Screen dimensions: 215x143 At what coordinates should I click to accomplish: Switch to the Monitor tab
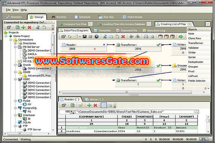[59, 17]
